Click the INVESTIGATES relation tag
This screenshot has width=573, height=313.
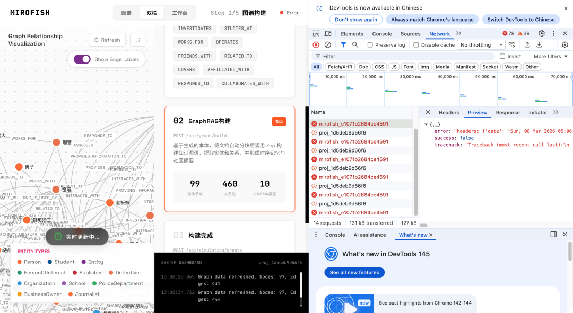tap(195, 29)
